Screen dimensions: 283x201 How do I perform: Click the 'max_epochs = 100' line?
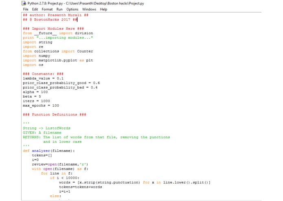coord(41,105)
